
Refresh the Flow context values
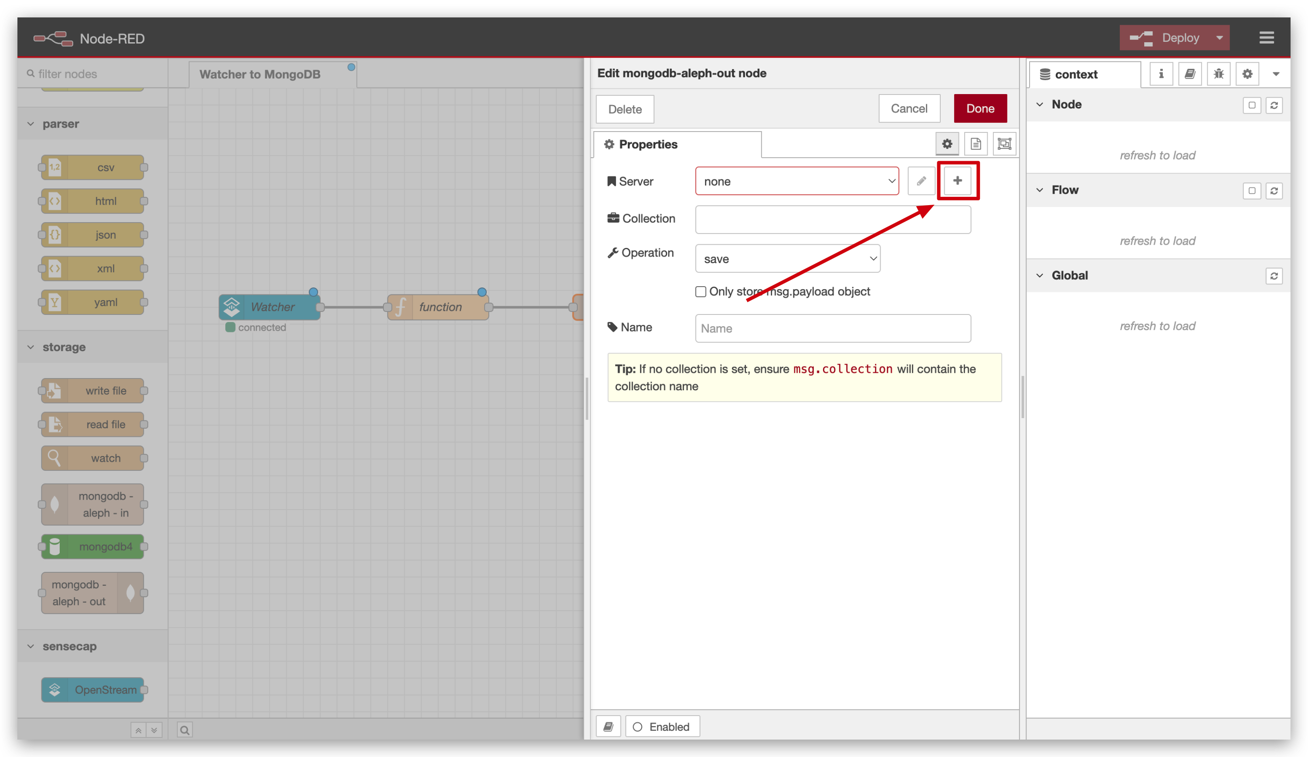[x=1274, y=191]
